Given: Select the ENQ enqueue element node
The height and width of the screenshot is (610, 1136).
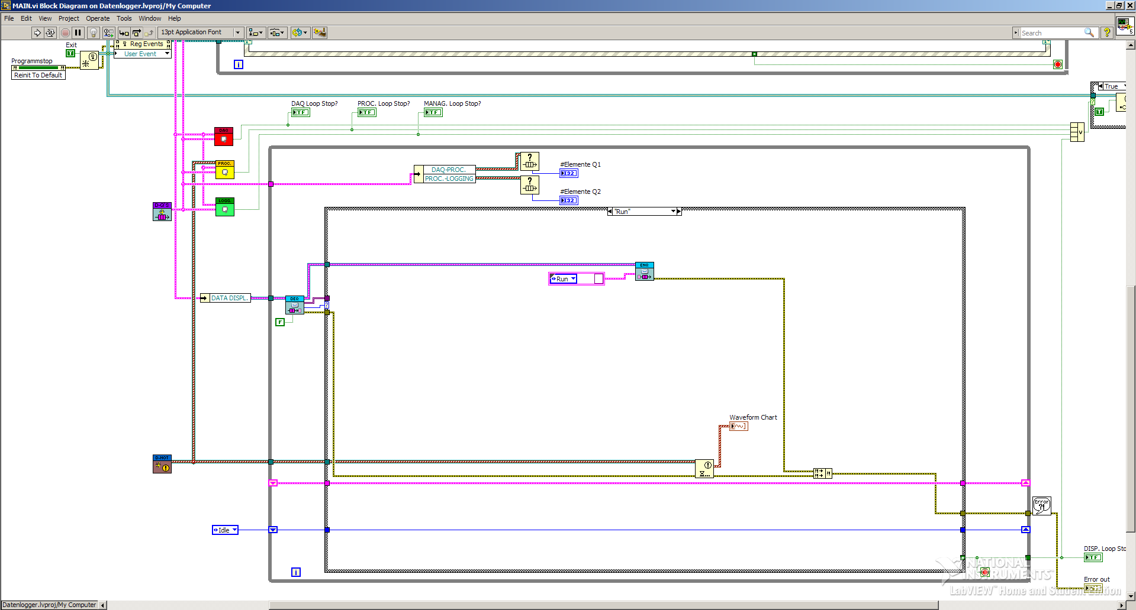Looking at the screenshot, I should click(x=645, y=271).
